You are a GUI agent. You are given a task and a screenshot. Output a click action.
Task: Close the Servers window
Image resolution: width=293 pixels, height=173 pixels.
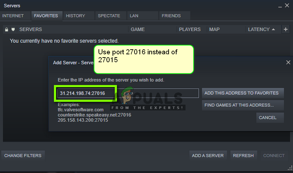point(287,5)
